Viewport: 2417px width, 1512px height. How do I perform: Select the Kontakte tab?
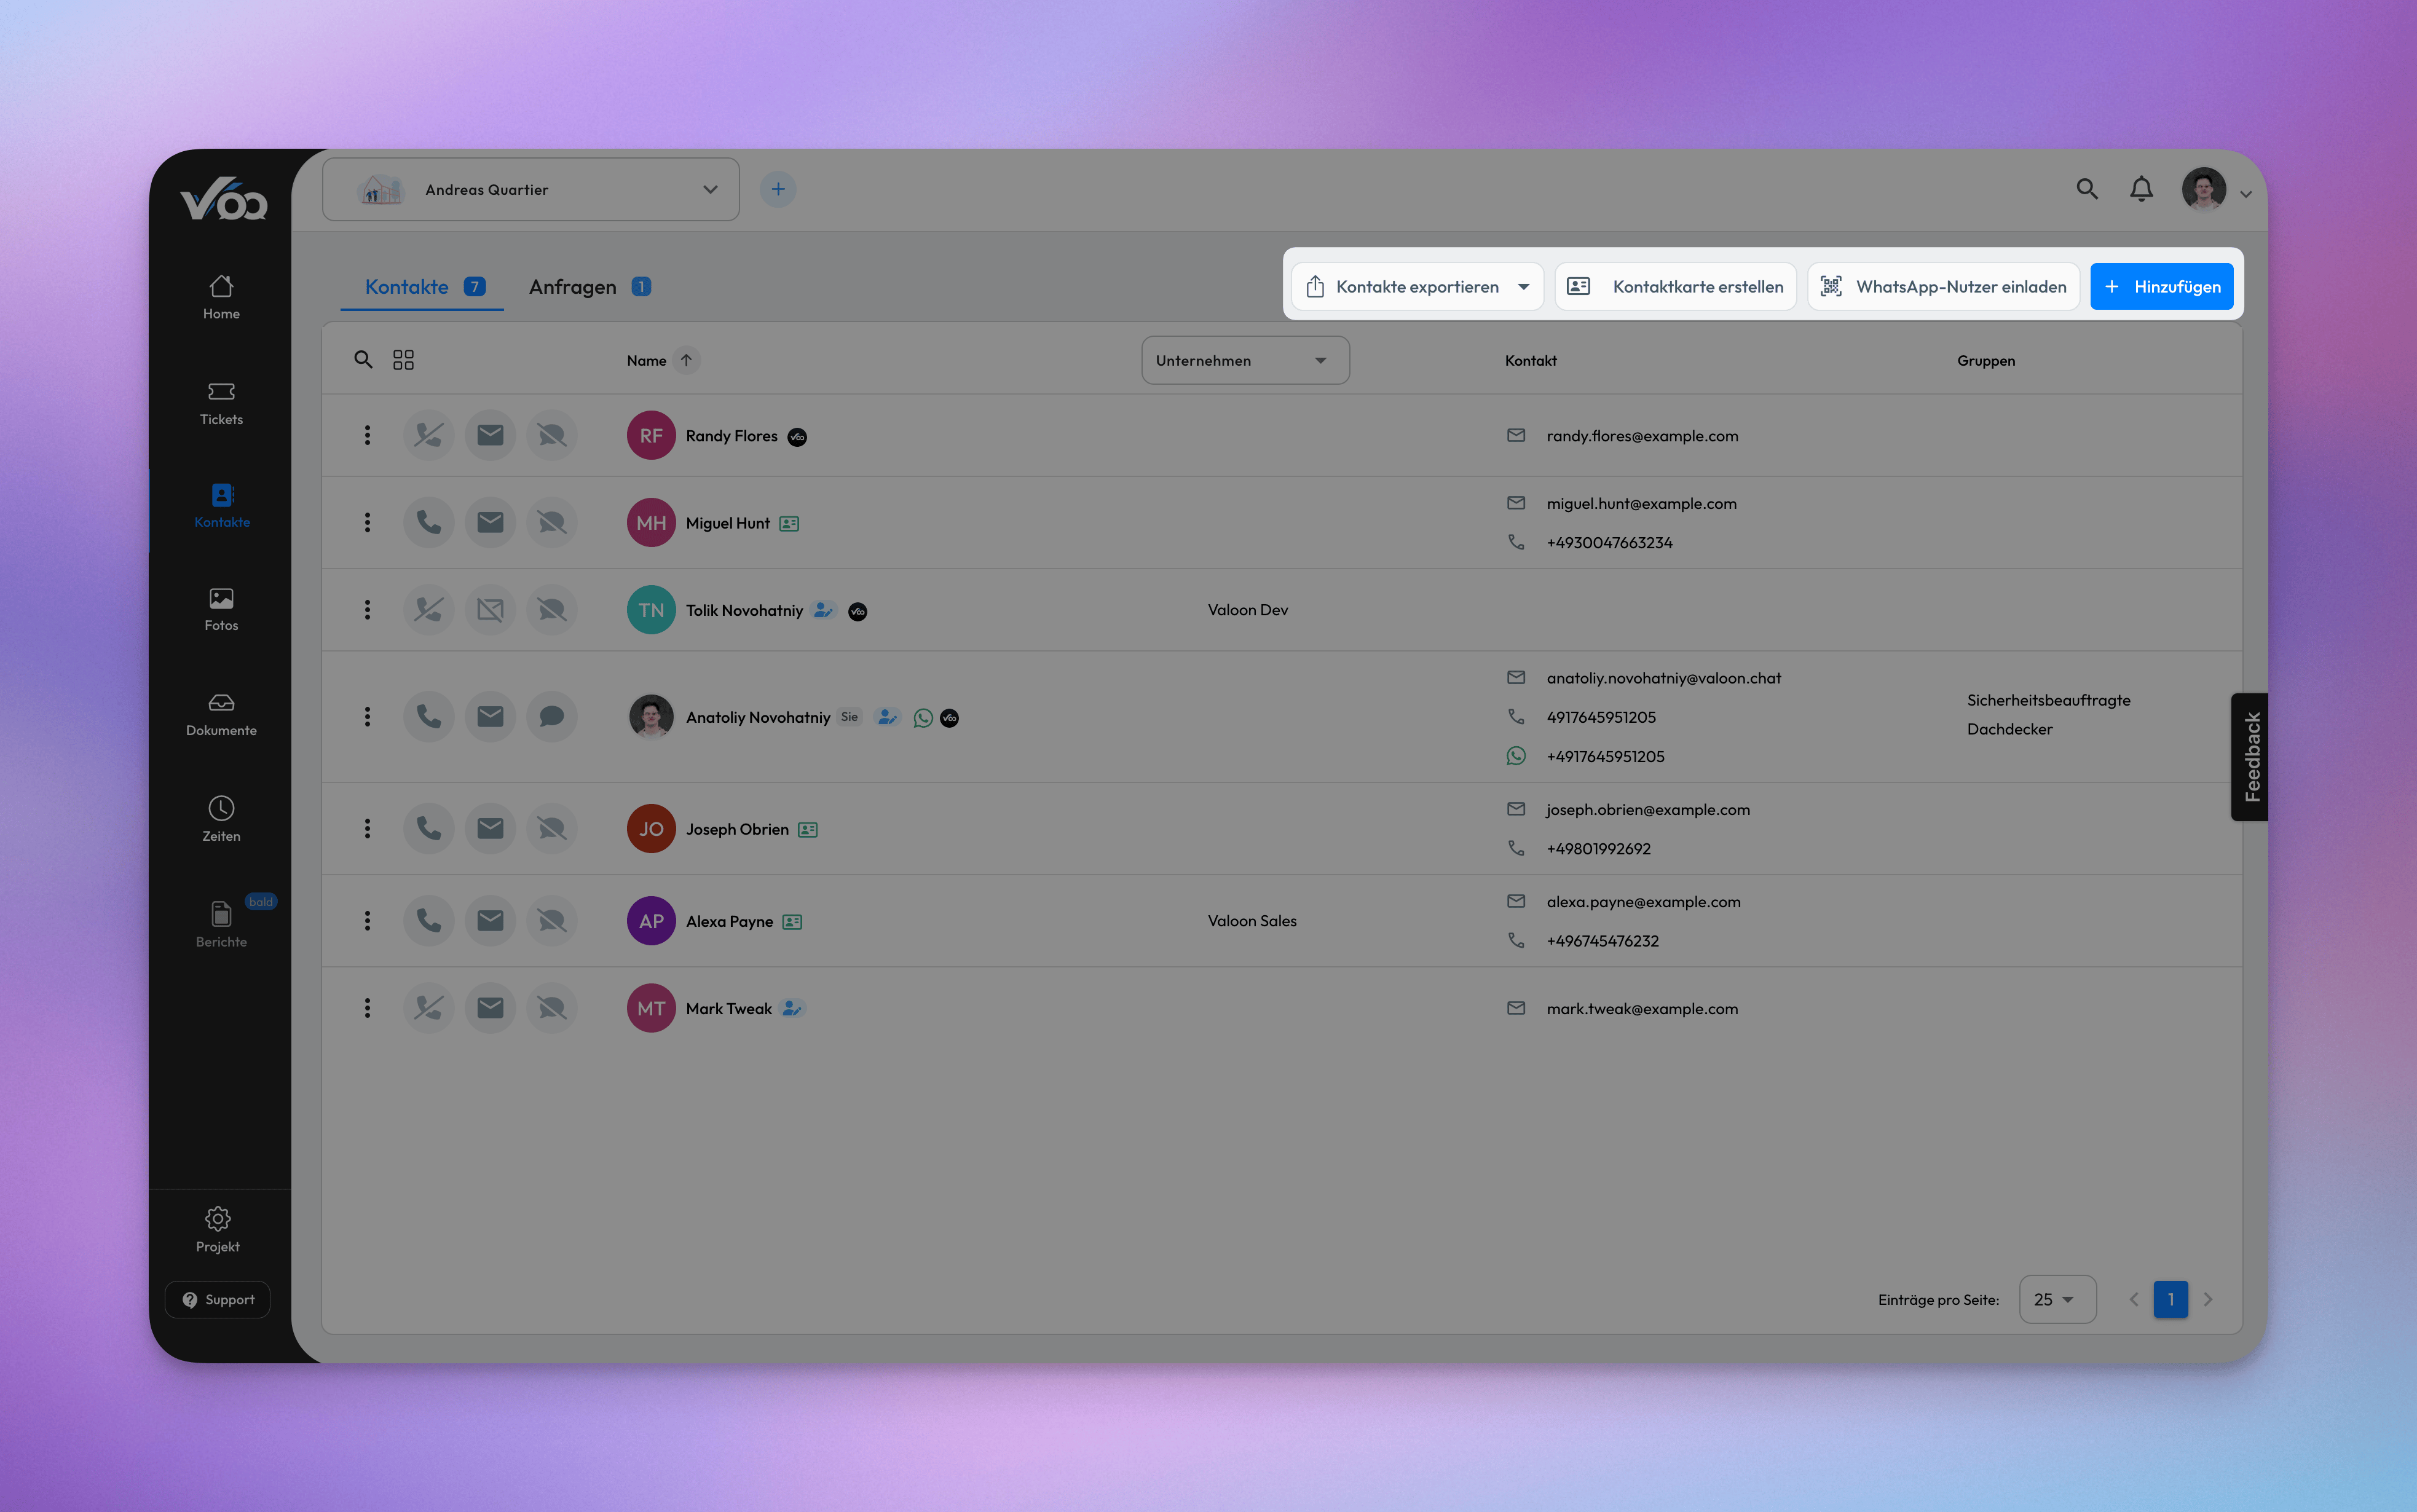coord(406,287)
